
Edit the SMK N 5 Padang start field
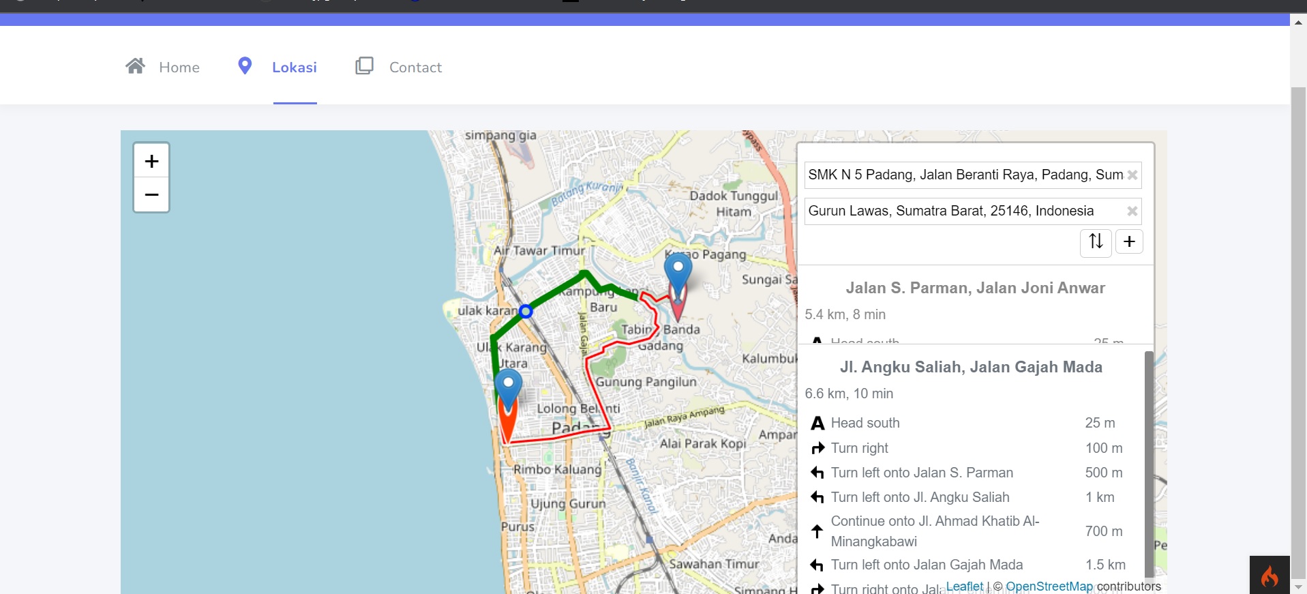(965, 175)
